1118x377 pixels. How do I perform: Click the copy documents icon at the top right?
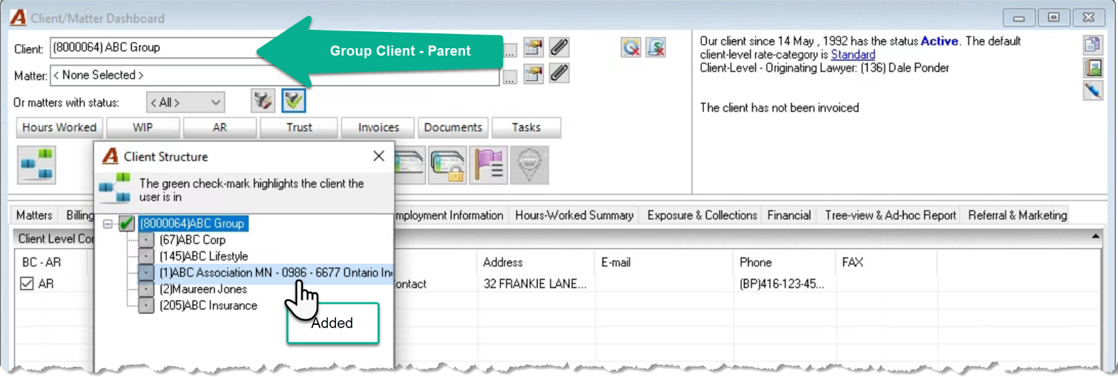(x=1093, y=45)
